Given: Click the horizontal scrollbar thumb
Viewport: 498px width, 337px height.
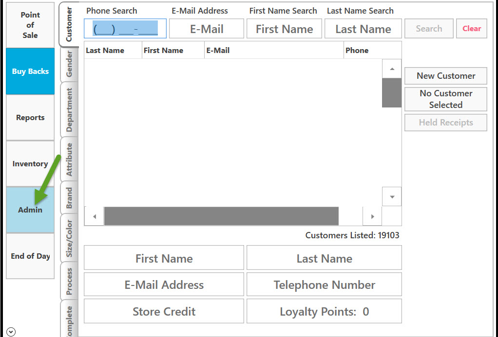Looking at the screenshot, I should [221, 216].
